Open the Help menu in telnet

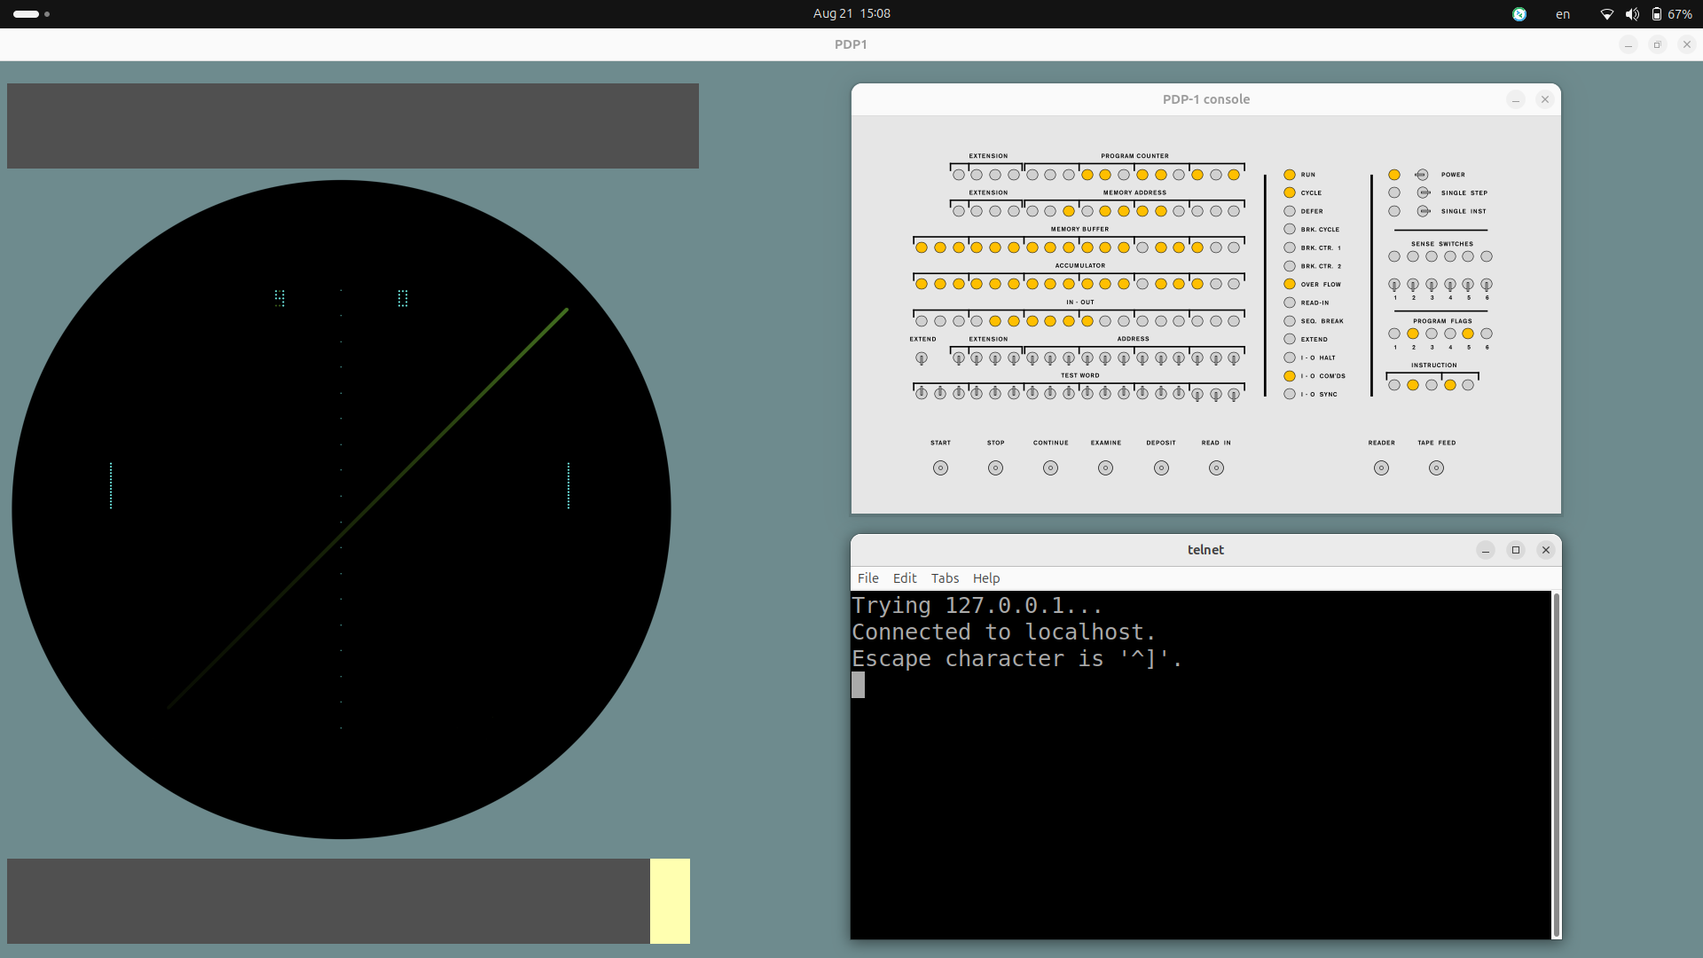pyautogui.click(x=985, y=578)
